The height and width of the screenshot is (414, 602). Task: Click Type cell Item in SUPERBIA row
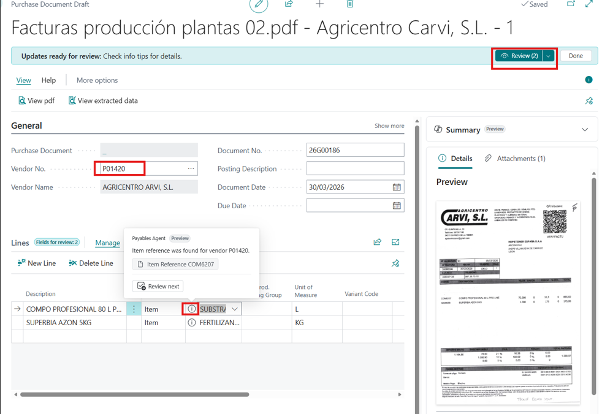pyautogui.click(x=163, y=323)
